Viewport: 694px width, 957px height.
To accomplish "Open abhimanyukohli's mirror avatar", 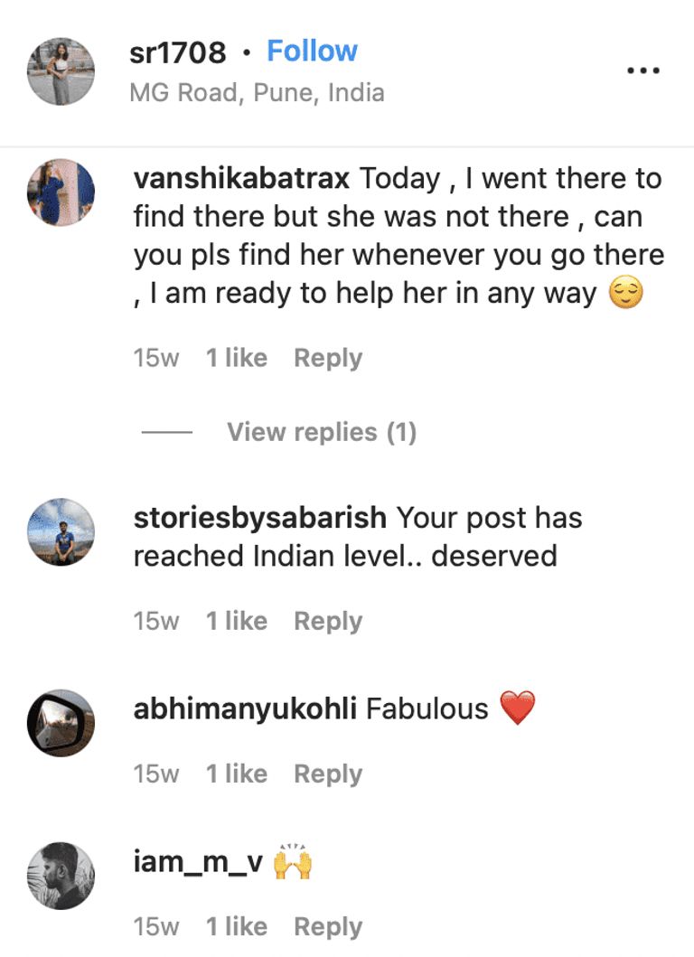I will (x=61, y=723).
